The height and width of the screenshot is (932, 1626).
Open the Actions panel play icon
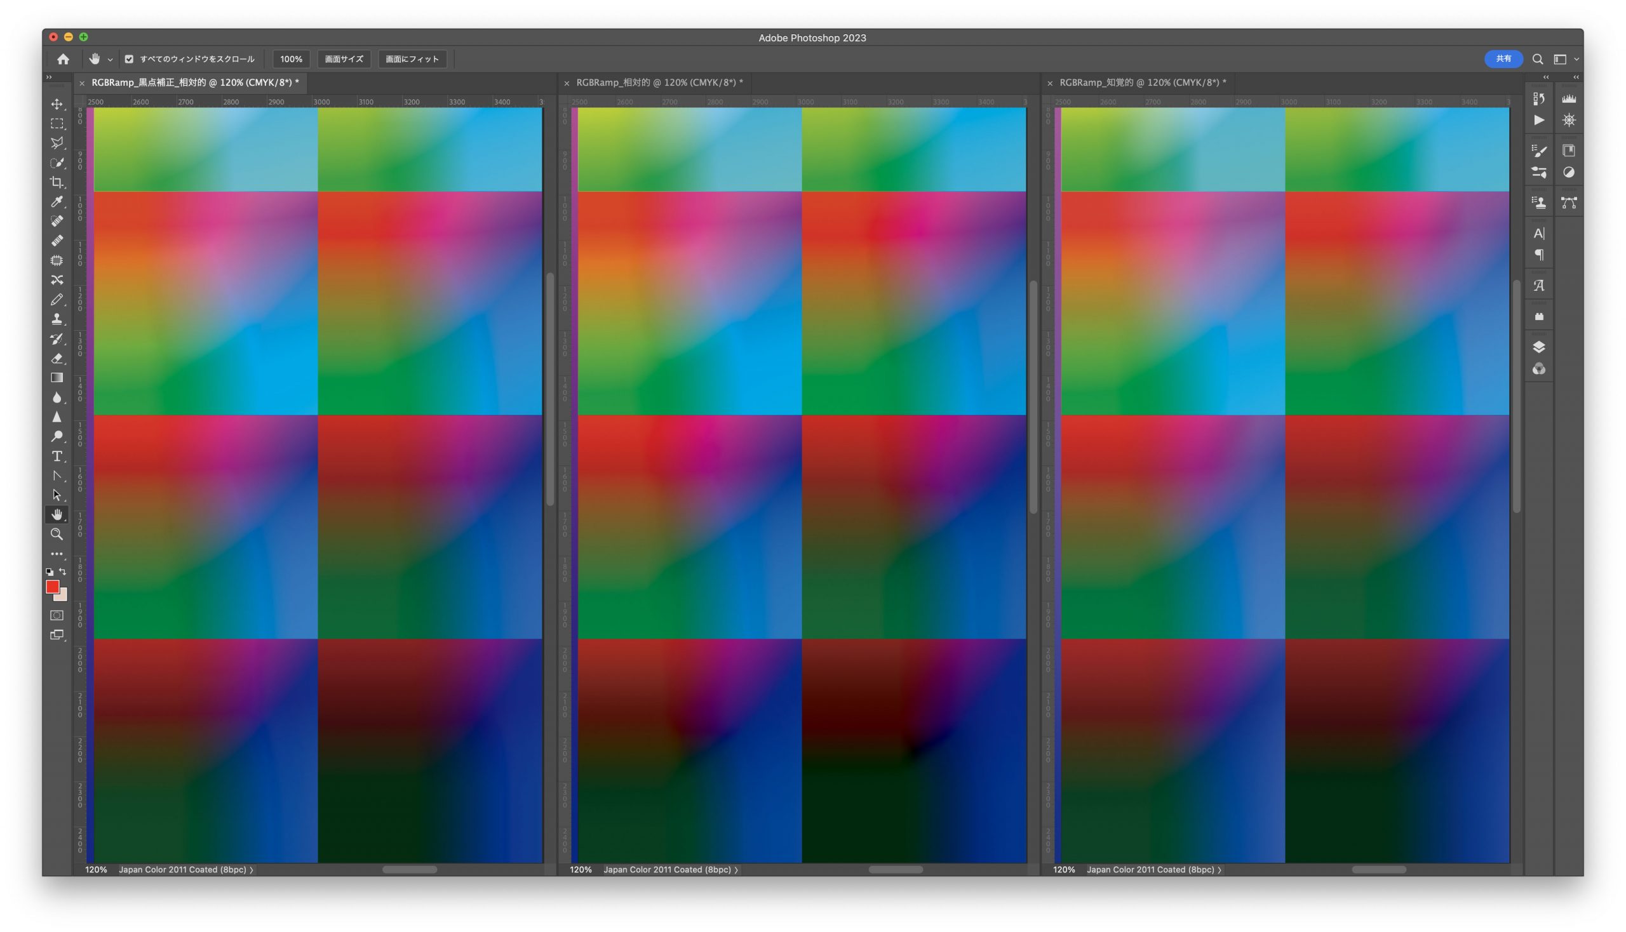pos(1539,121)
